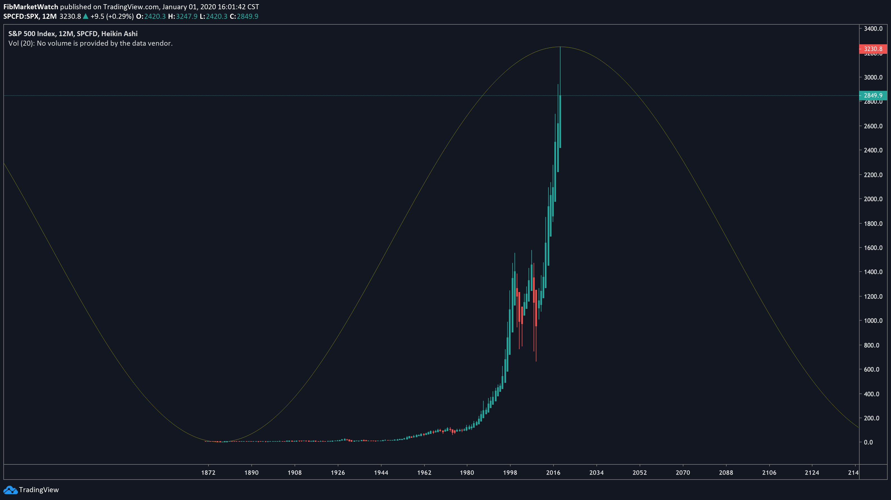This screenshot has width=891, height=500.
Task: Click the 2000.0 price axis label
Action: point(873,199)
